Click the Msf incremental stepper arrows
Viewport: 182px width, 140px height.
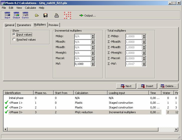[93, 64]
